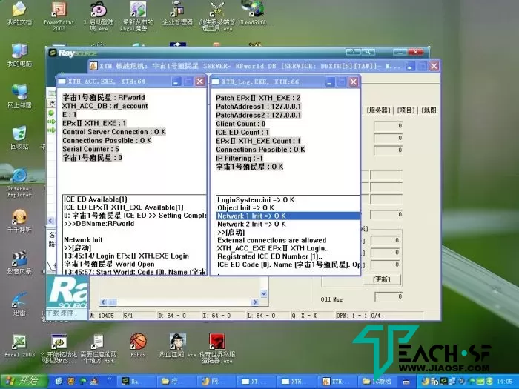Click 'Control Server Connection : O K' line
Viewport: 519px width, 389px height.
point(114,132)
